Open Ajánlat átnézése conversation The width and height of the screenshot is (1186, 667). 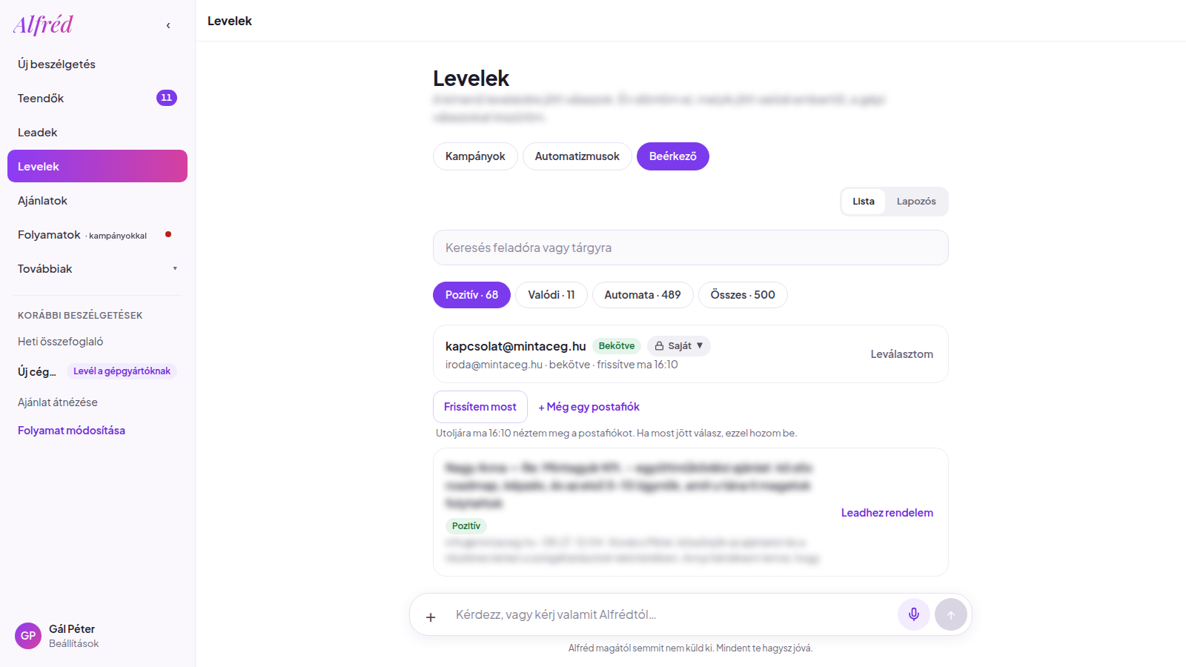pos(58,402)
